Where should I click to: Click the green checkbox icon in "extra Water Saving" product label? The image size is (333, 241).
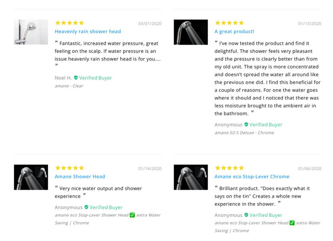point(133,215)
